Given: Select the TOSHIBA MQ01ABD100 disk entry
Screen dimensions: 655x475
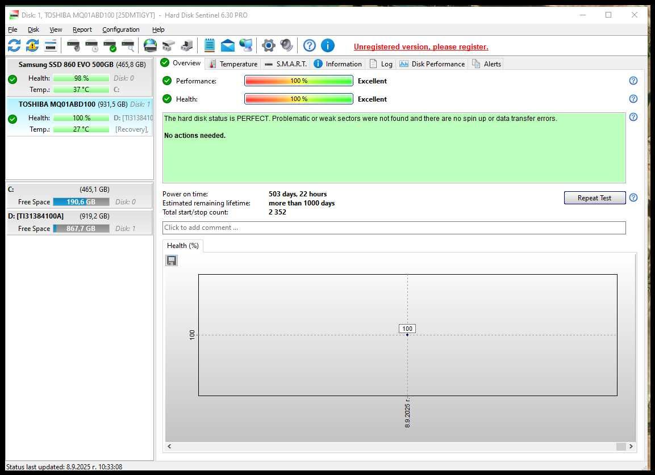Looking at the screenshot, I should click(80, 117).
